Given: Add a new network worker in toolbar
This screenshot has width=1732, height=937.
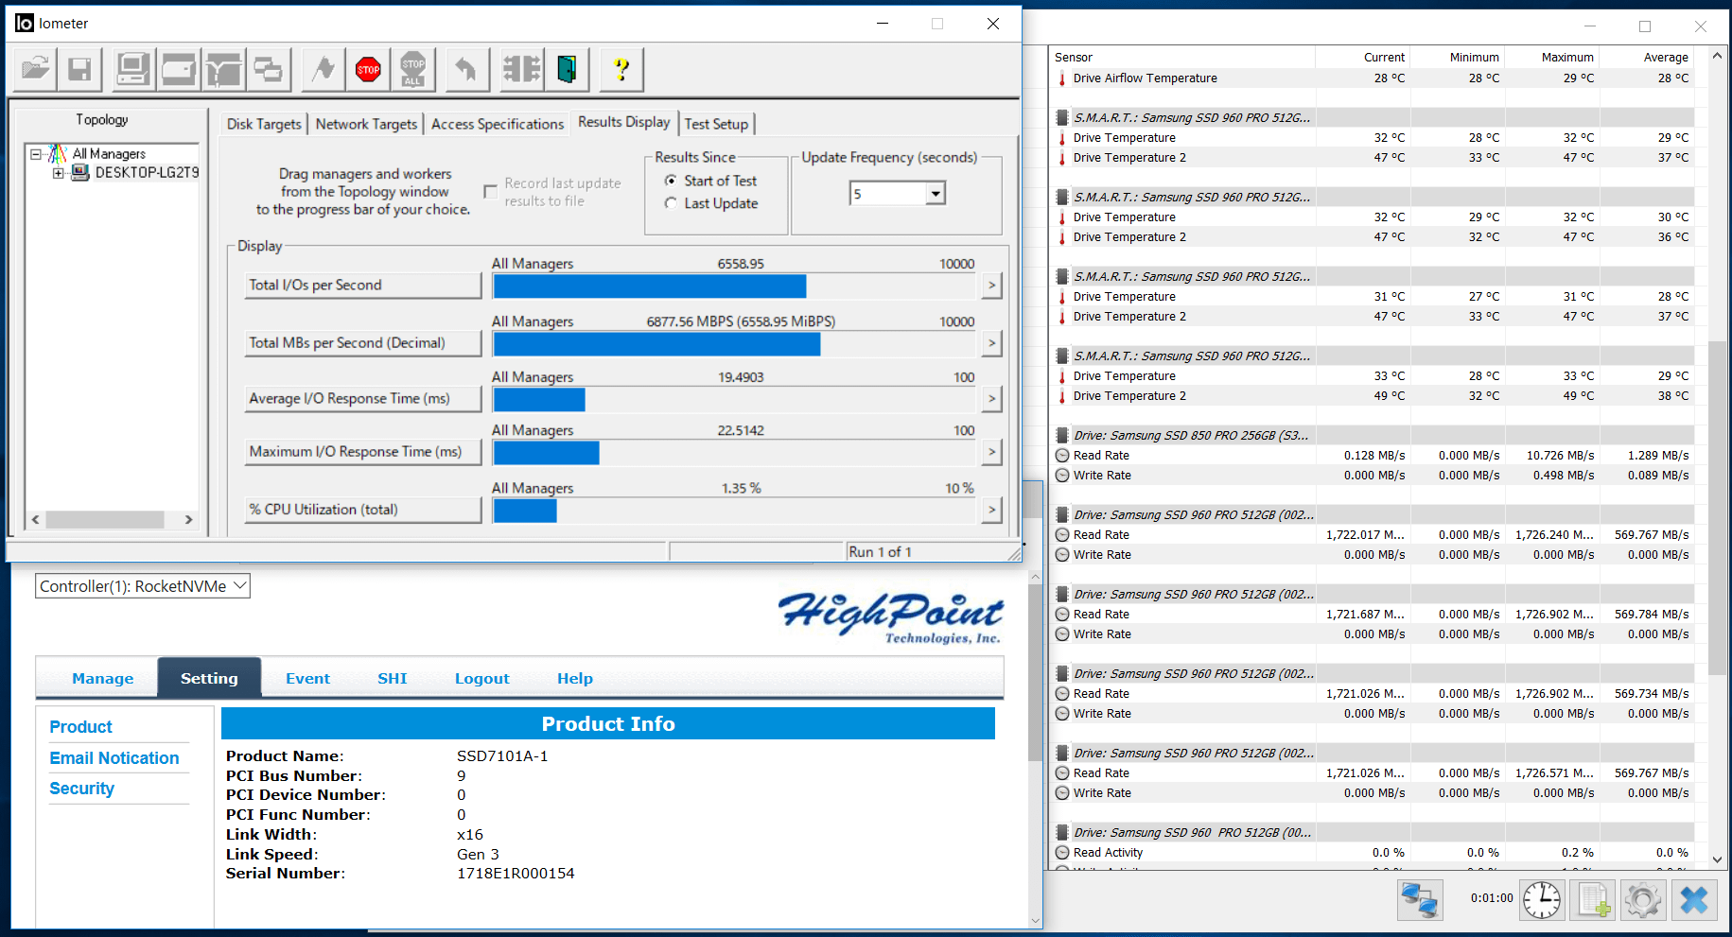Looking at the screenshot, I should point(223,69).
